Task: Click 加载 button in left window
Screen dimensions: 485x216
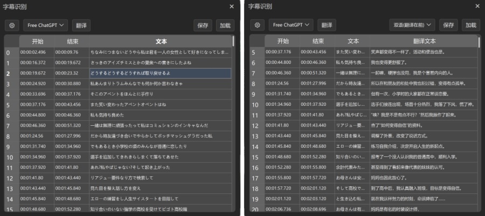Action: click(225, 25)
